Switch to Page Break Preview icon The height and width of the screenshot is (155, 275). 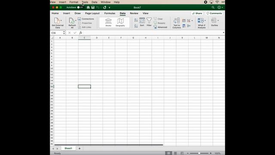tap(182, 153)
